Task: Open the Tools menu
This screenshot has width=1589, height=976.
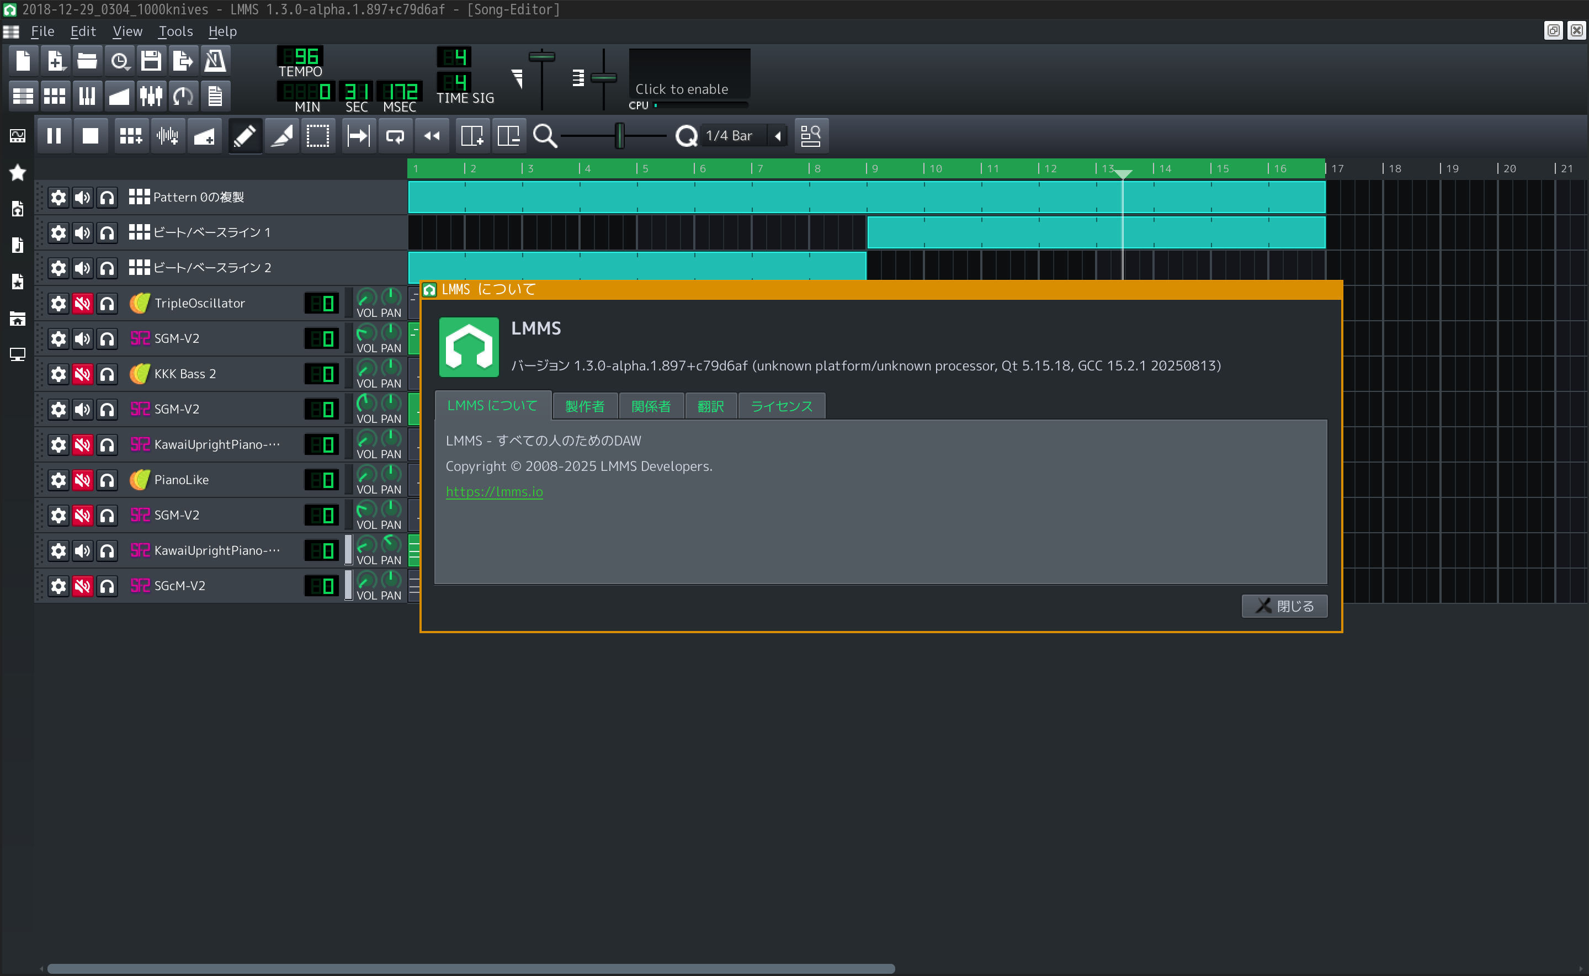Action: click(176, 31)
